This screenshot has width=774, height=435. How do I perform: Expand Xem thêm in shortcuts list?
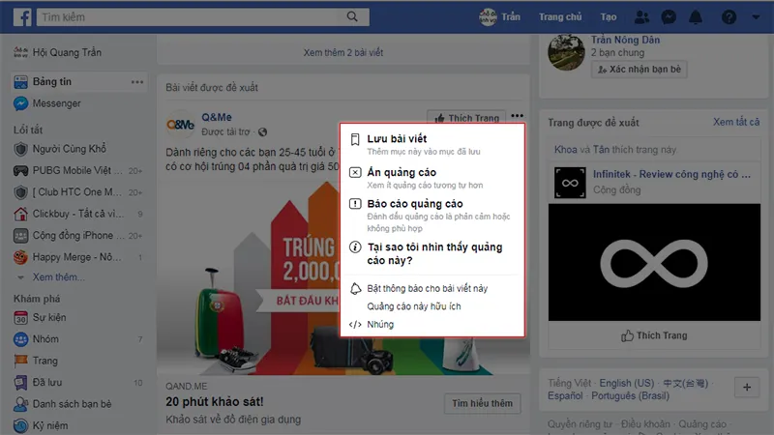click(x=58, y=277)
